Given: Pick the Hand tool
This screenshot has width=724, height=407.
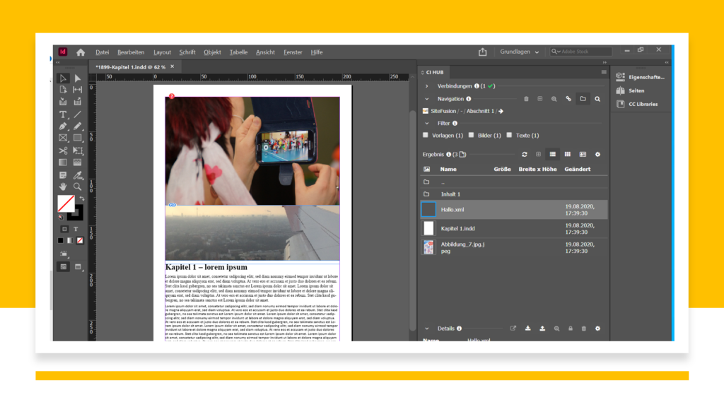Looking at the screenshot, I should tap(63, 187).
